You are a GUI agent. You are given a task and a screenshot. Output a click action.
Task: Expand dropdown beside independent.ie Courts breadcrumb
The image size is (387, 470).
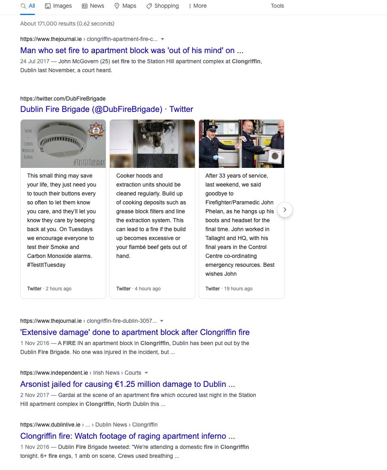[x=146, y=373]
